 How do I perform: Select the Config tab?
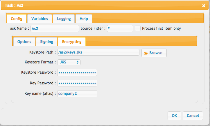pyautogui.click(x=17, y=19)
